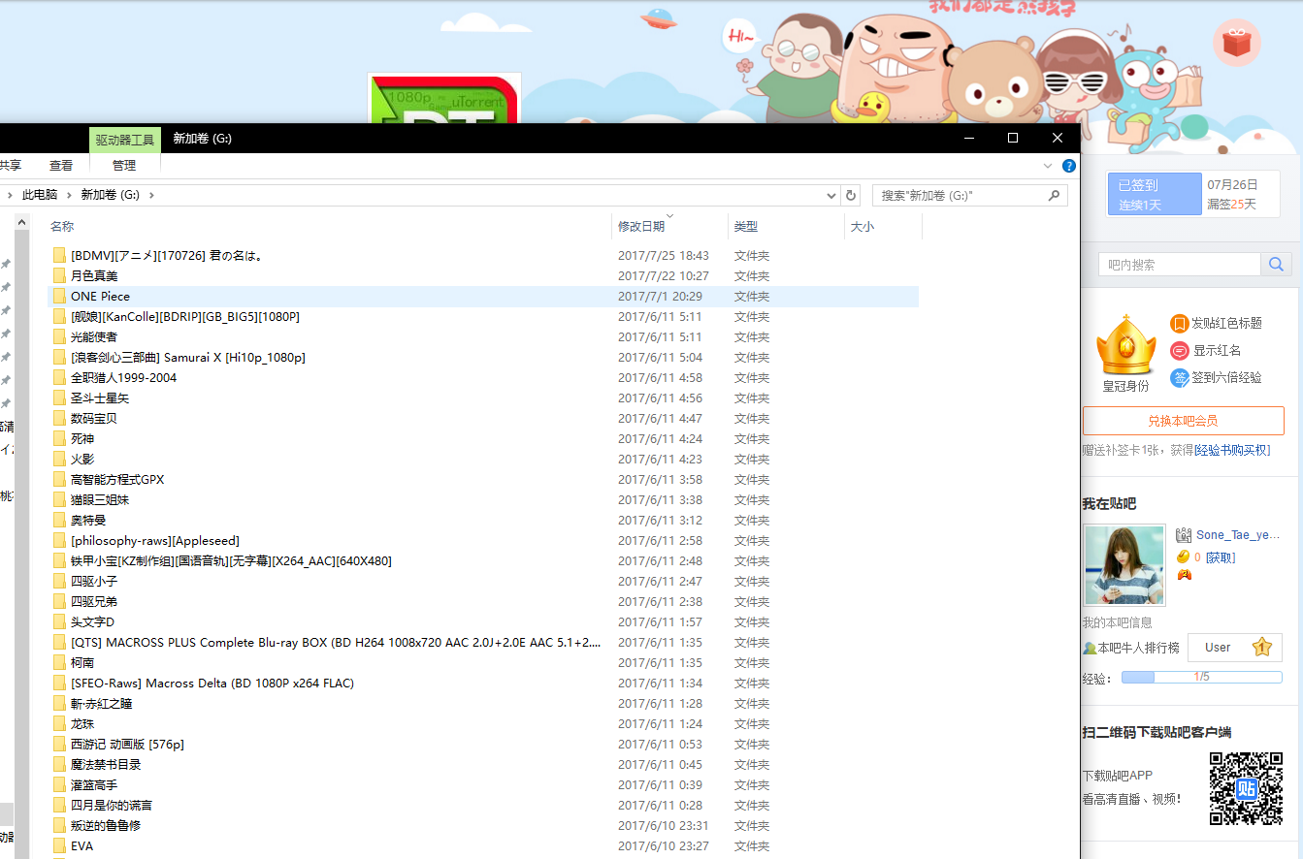Click the 吧内搜索 search field
Image resolution: width=1303 pixels, height=859 pixels.
(1180, 264)
